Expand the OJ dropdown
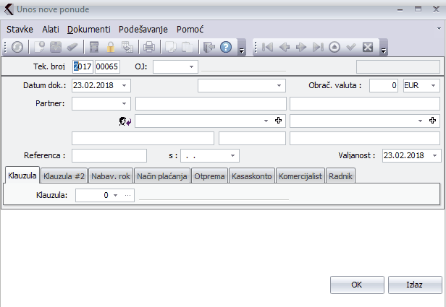This screenshot has width=446, height=307. pos(192,67)
